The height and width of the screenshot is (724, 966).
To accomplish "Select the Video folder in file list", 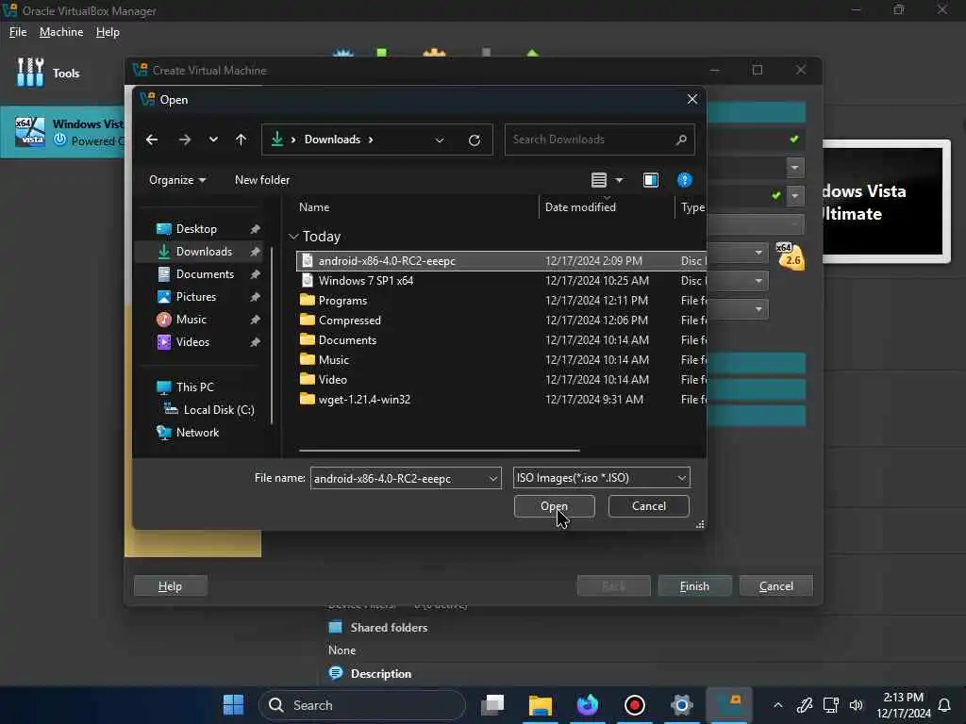I will tap(501, 379).
